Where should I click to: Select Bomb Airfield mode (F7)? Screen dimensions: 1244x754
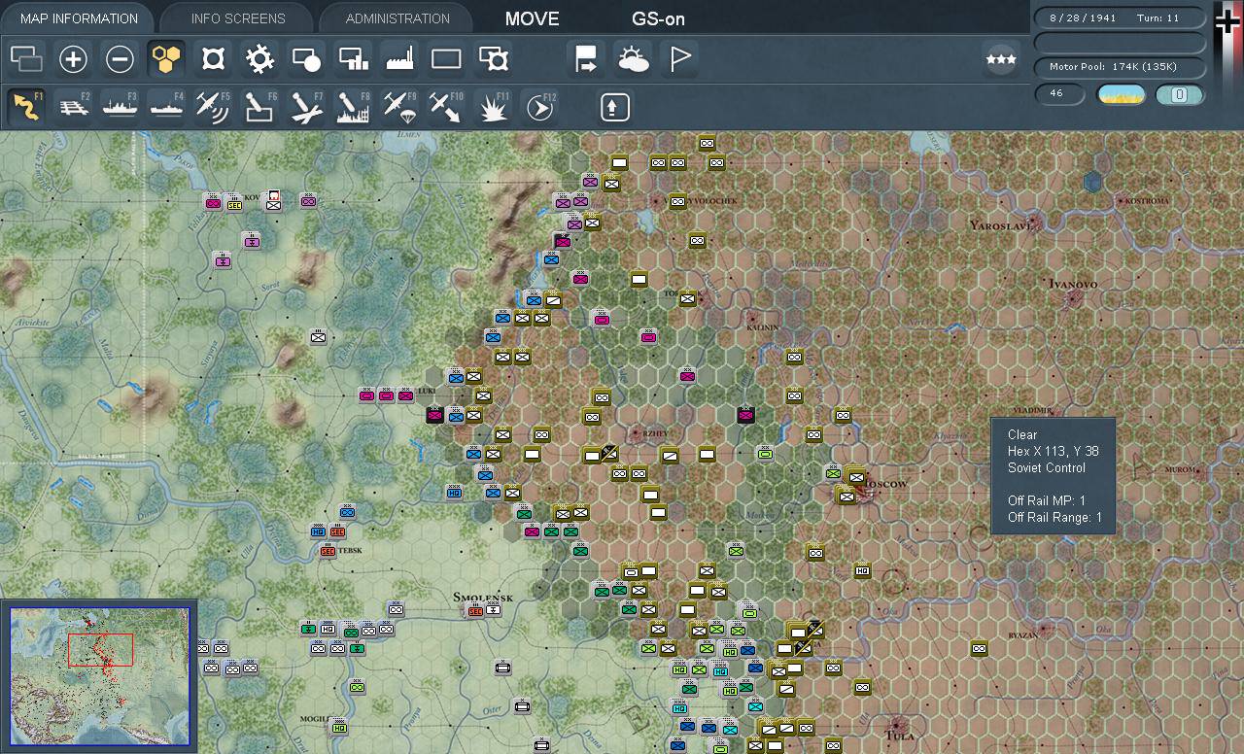click(x=306, y=106)
